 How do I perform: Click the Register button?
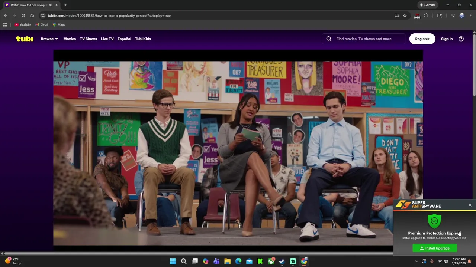pyautogui.click(x=422, y=39)
